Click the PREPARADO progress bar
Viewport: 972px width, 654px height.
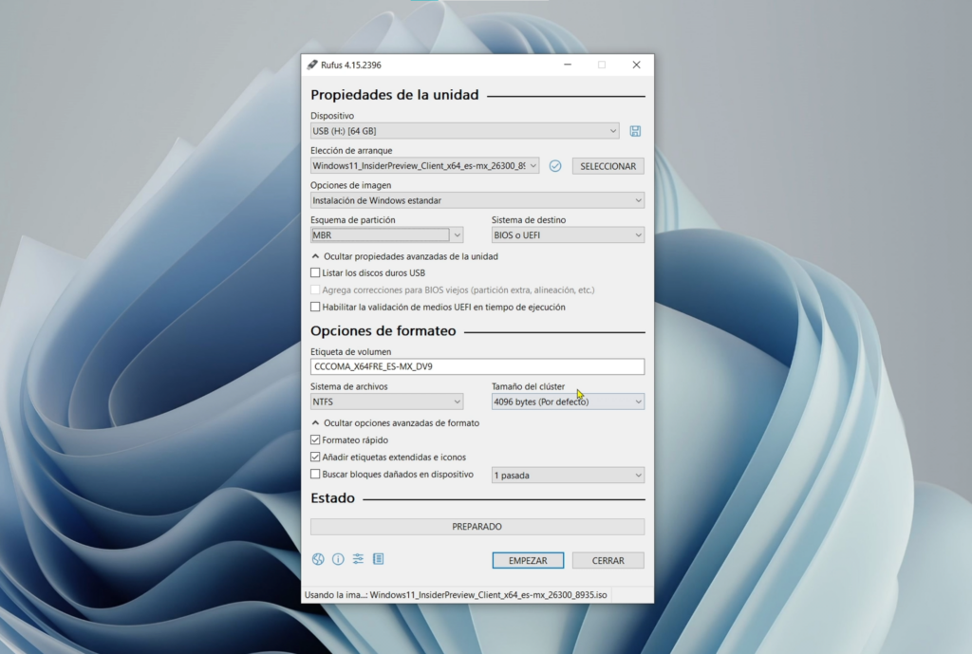(x=477, y=526)
